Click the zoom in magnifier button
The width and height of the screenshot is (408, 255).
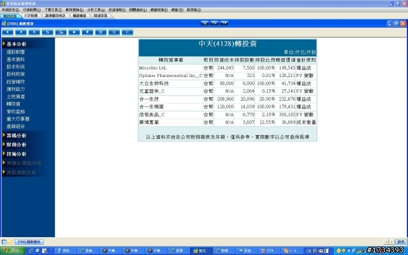pyautogui.click(x=114, y=32)
